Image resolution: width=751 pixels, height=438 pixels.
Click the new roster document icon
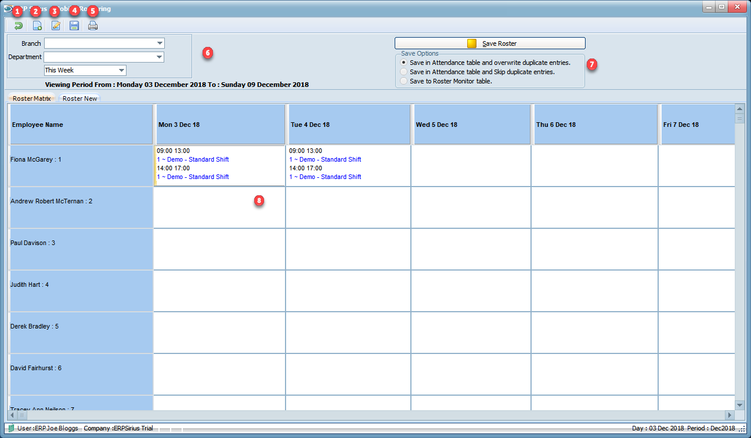pyautogui.click(x=37, y=25)
